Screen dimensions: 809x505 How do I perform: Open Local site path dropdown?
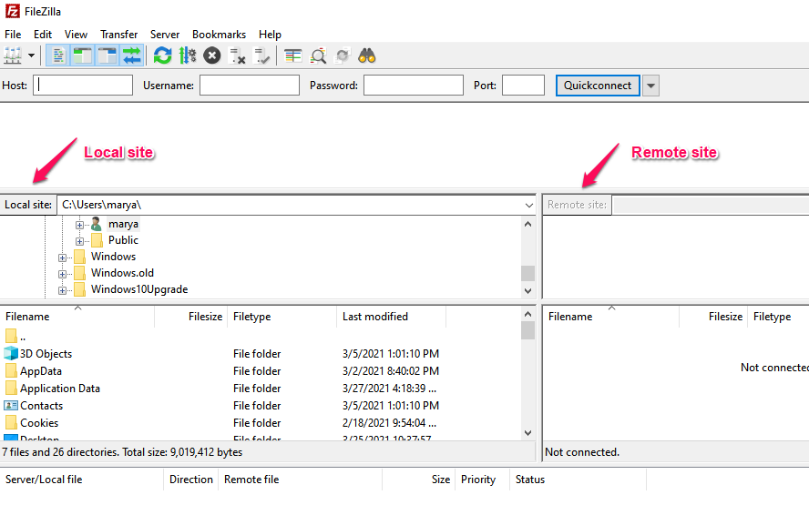(528, 205)
